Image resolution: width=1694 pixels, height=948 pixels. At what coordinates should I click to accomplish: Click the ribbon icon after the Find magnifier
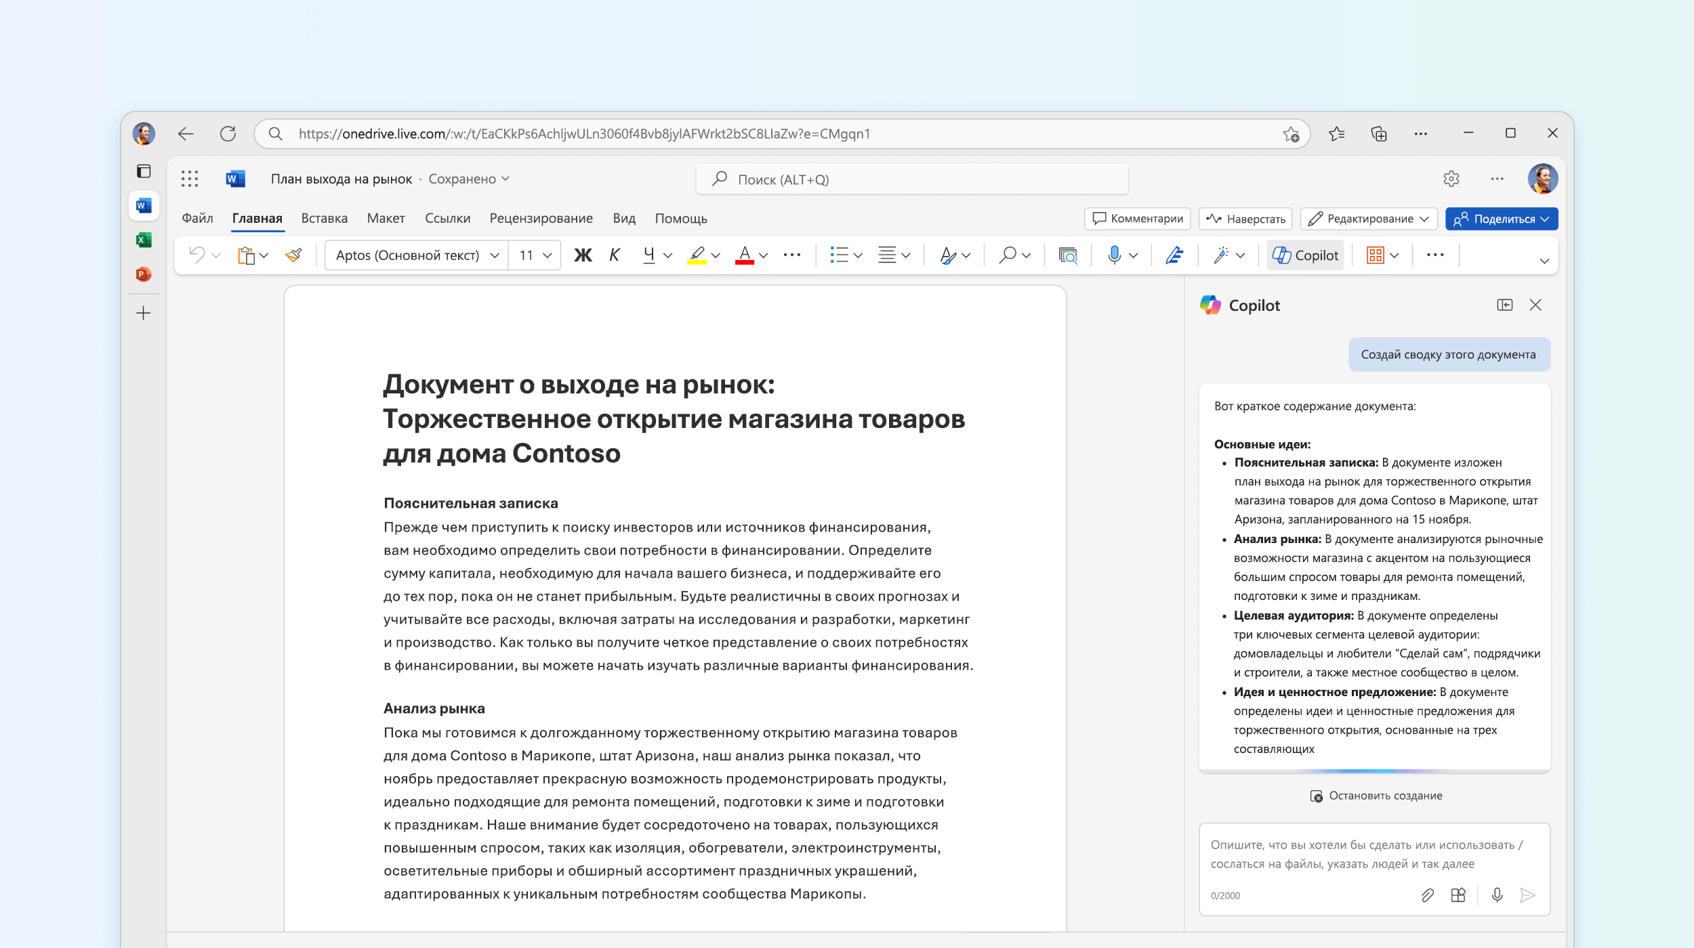coord(1068,255)
